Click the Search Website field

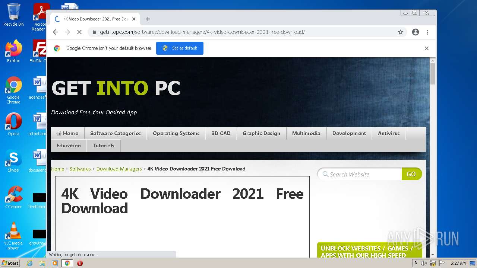tap(360, 174)
